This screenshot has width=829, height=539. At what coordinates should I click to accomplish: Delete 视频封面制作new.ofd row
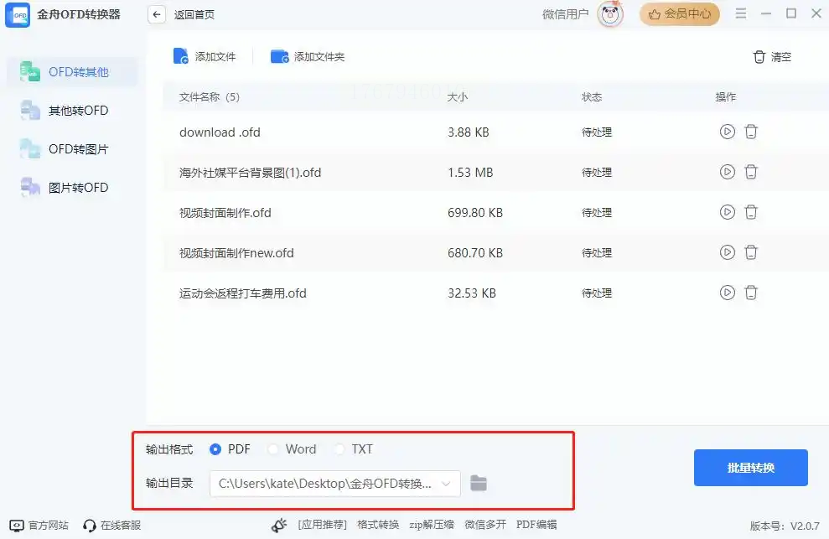(x=751, y=252)
